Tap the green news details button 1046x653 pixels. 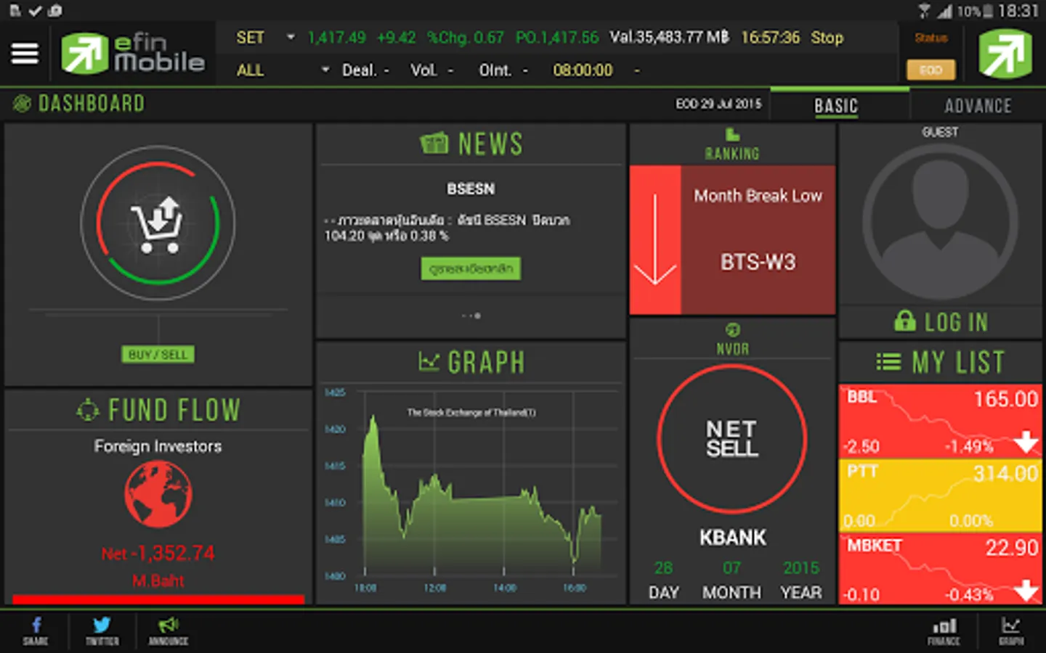coord(471,268)
